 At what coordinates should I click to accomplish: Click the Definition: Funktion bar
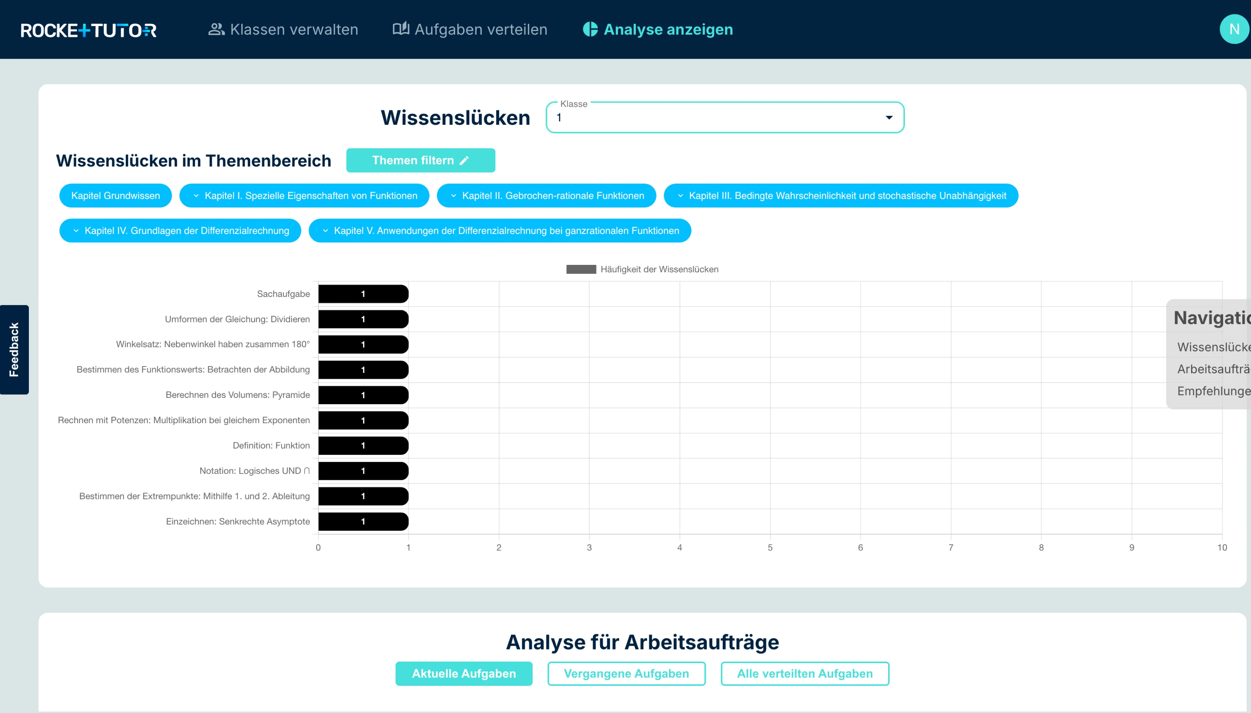[363, 446]
